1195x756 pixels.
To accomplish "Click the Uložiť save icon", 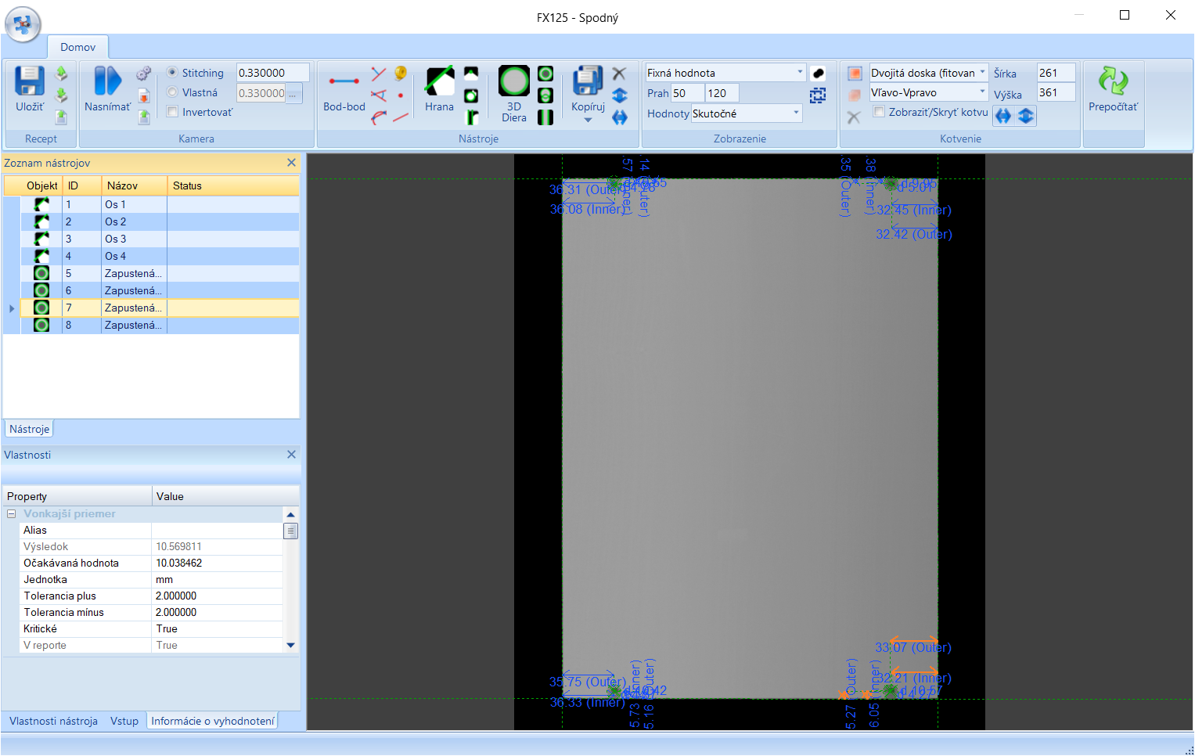I will click(x=30, y=81).
